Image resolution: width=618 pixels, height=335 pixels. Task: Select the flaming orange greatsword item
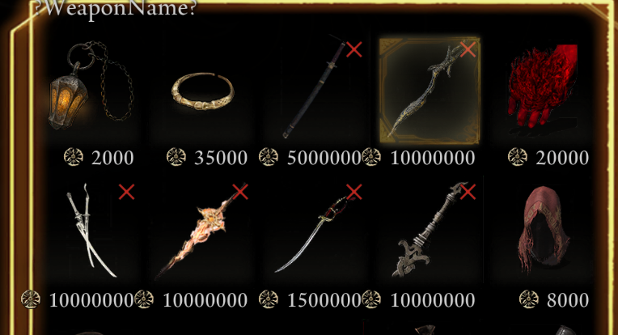pyautogui.click(x=201, y=232)
